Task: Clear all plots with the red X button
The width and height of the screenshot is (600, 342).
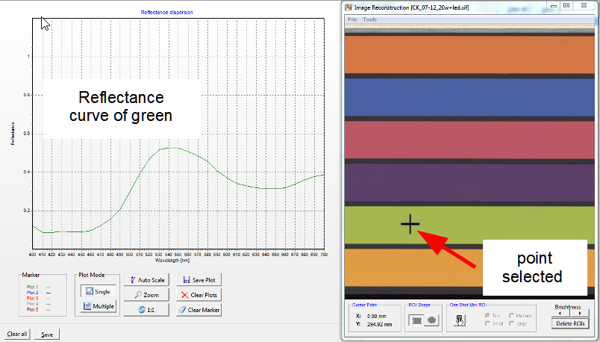Action: coord(199,295)
